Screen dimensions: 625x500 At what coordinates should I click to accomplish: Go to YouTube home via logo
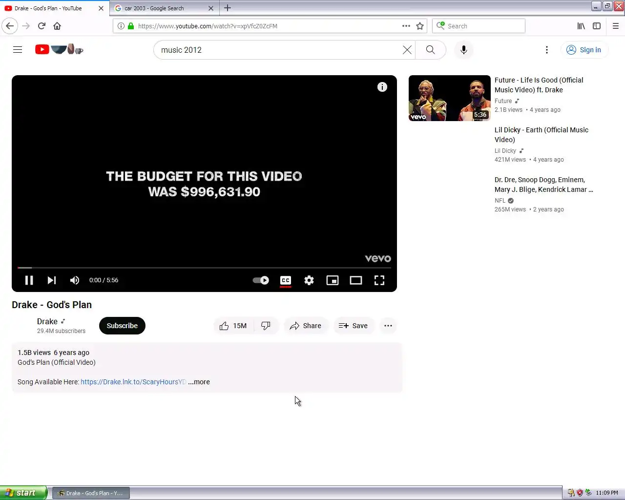coord(59,49)
